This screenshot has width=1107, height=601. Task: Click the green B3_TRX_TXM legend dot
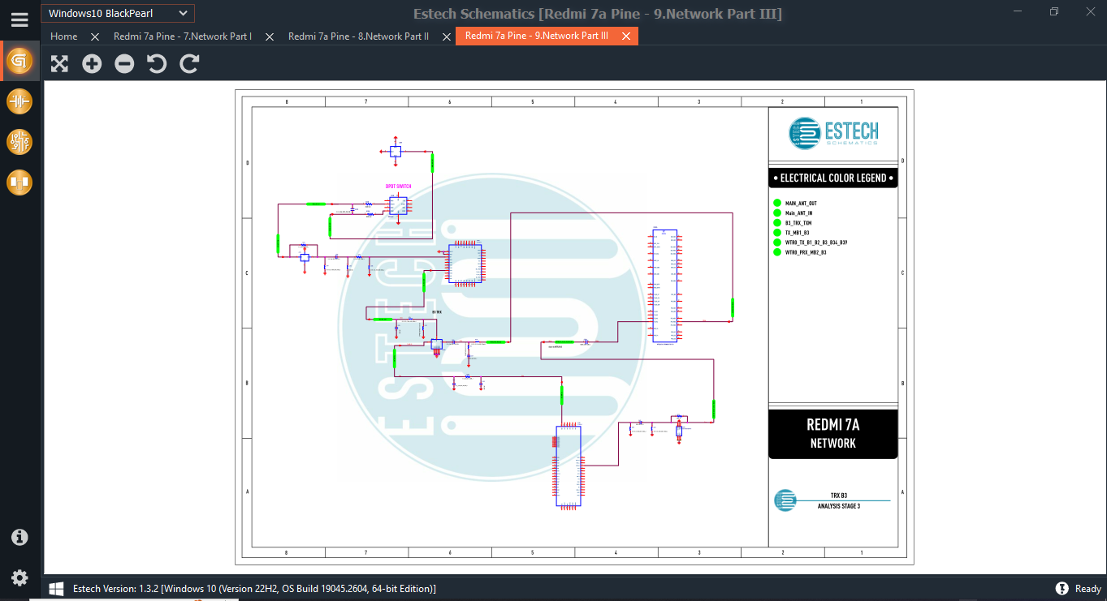(x=777, y=223)
